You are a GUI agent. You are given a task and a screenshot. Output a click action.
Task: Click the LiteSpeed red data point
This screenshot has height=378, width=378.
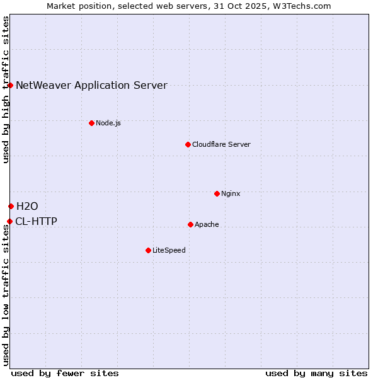[148, 250]
